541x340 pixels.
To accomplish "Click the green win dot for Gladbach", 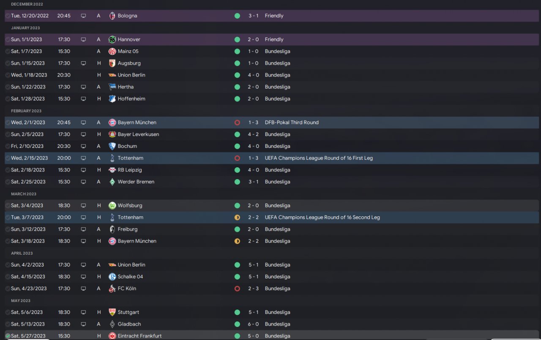I will (237, 324).
